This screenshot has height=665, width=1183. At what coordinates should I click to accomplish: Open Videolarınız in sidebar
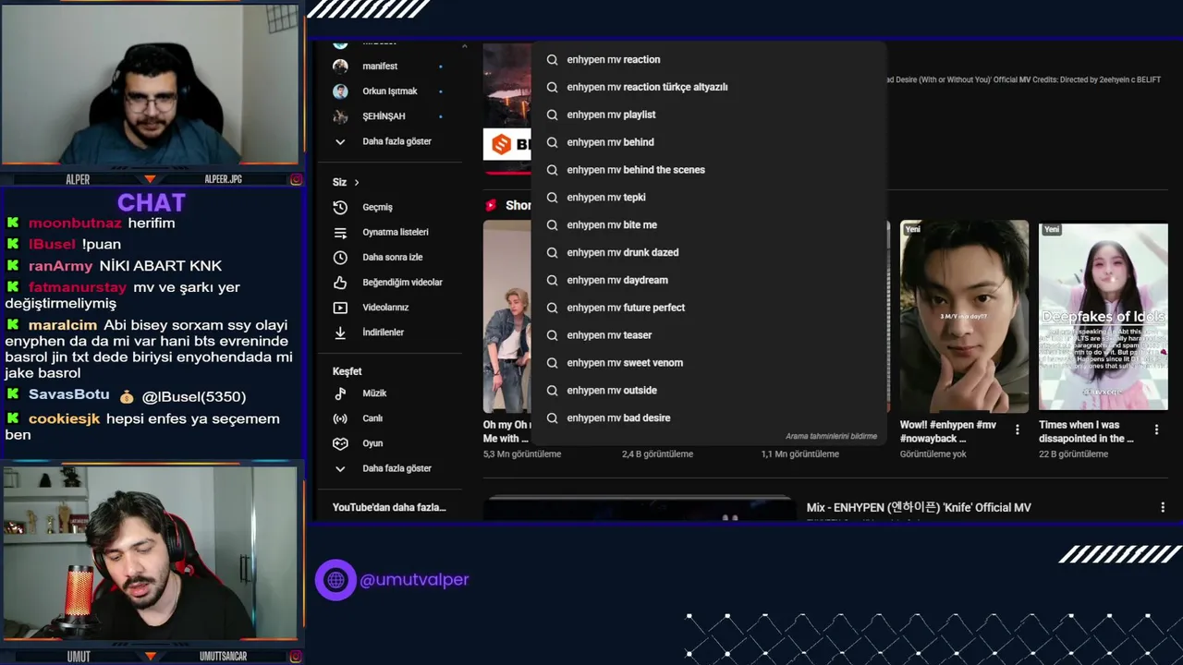[x=385, y=308]
